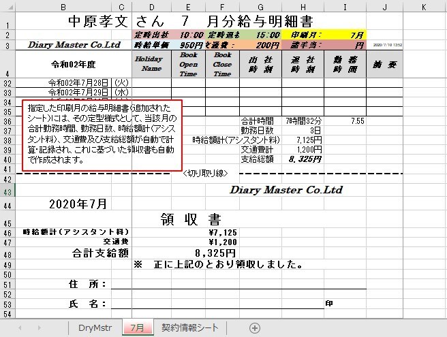This screenshot has height=337, width=447.
Task: Click the ¥1,200 receipt amount
Action: point(223,242)
